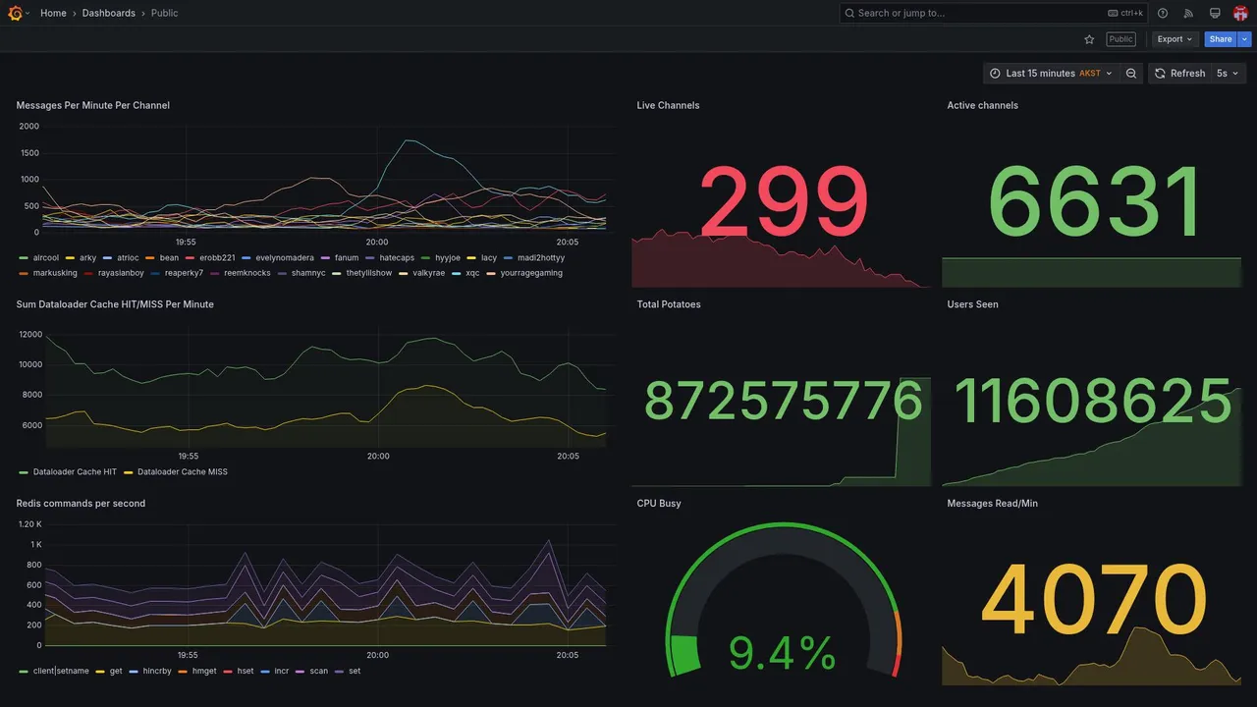Click yourragegaming legend color swatch
Viewport: 1257px width, 707px height.
492,273
